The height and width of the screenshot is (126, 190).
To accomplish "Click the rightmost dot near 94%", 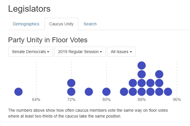I will click(x=168, y=92).
